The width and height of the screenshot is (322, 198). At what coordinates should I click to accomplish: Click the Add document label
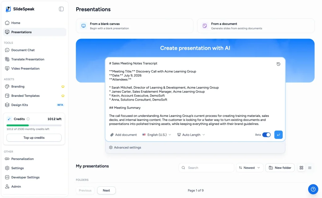click(x=126, y=135)
